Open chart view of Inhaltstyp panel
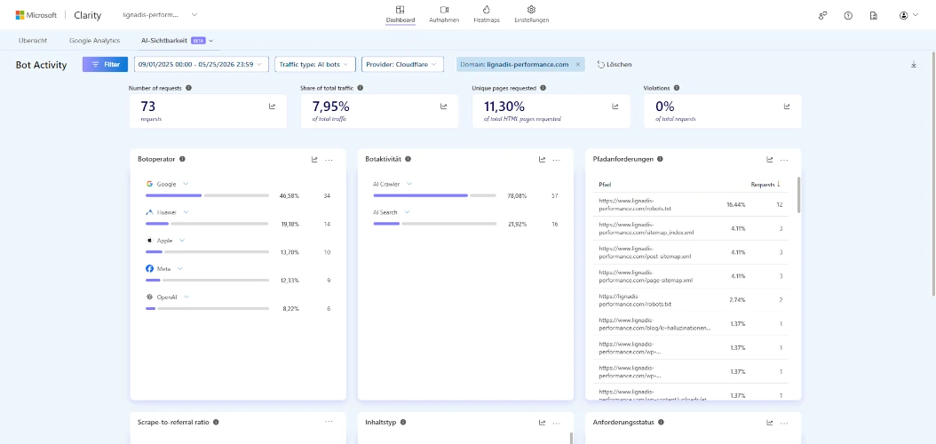Viewport: 936px width, 444px height. coord(542,422)
